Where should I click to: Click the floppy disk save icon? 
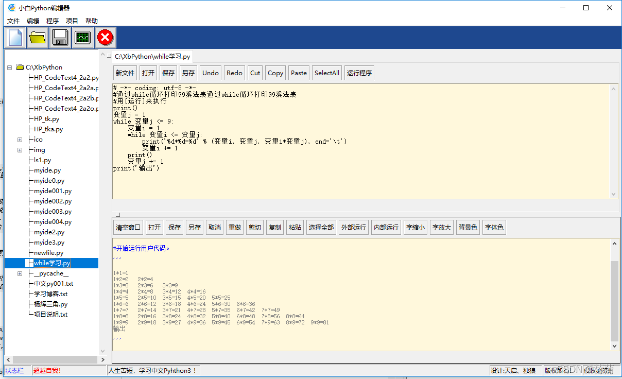click(60, 38)
